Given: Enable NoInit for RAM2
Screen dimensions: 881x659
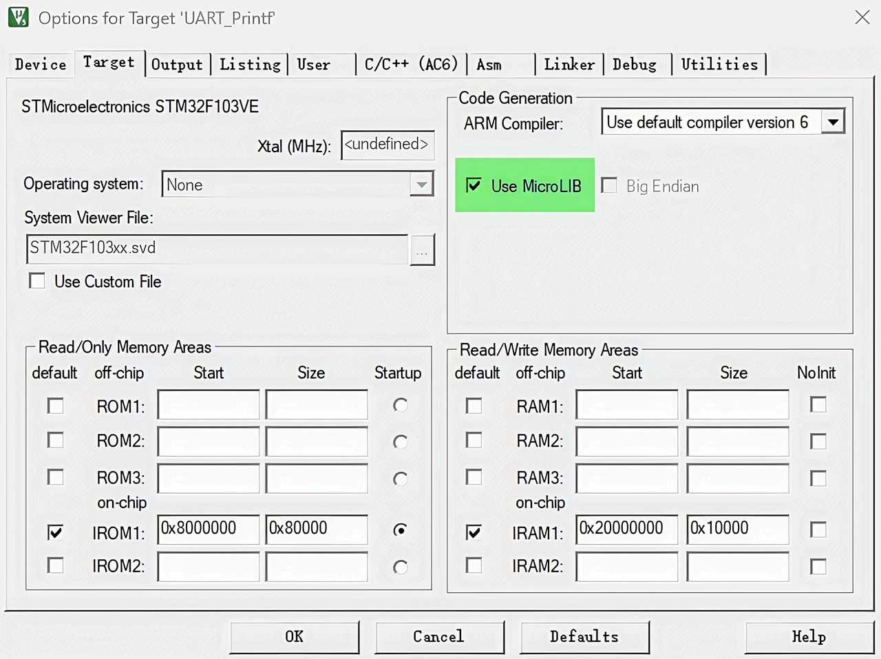Looking at the screenshot, I should click(818, 441).
